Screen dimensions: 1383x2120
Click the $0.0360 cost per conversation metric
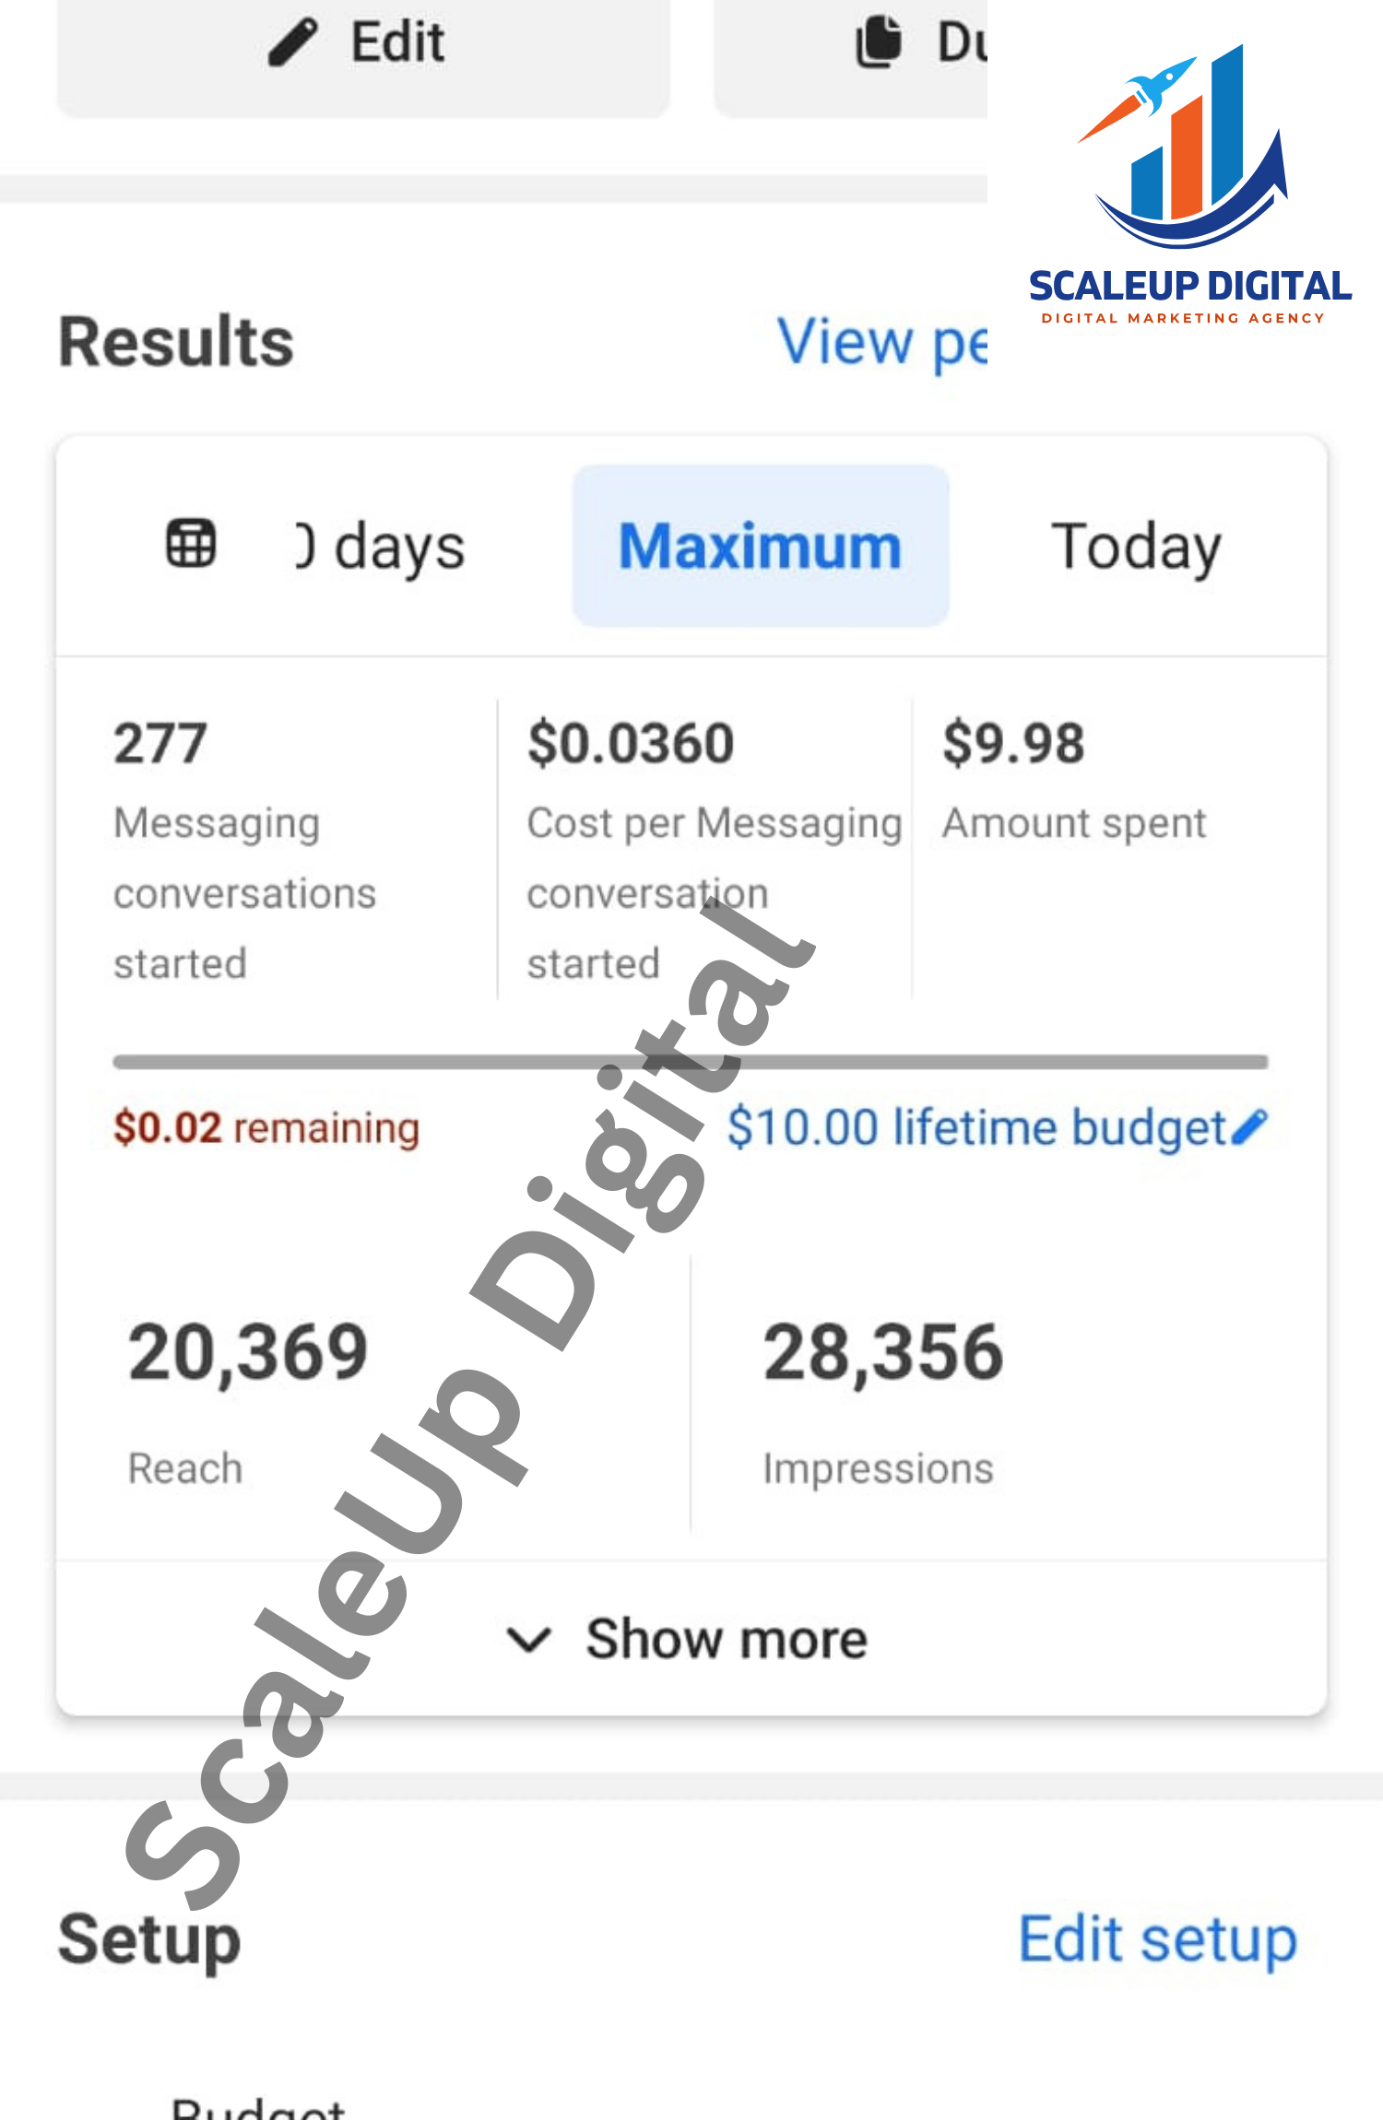coord(631,743)
